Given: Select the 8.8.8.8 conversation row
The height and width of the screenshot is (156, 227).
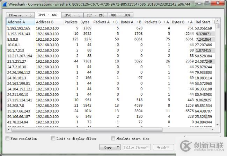Looking at the screenshot, I should pyautogui.click(x=111, y=39).
